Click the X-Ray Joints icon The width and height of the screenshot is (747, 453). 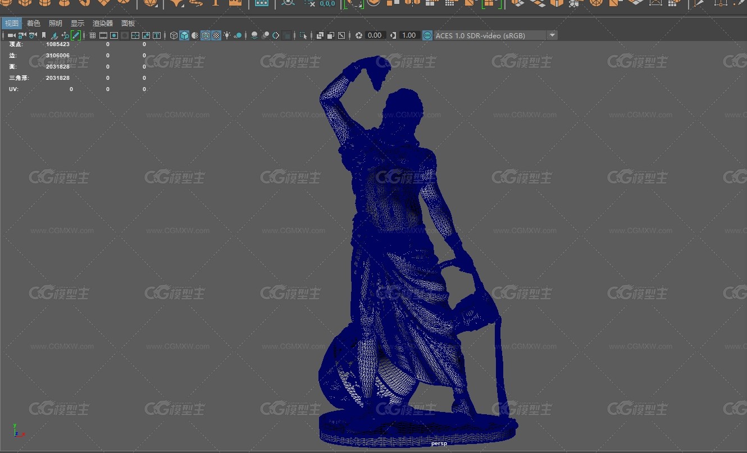[x=341, y=35]
